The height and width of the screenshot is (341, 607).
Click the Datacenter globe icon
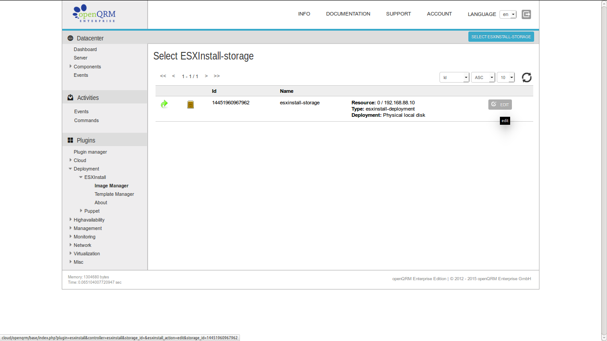point(70,38)
